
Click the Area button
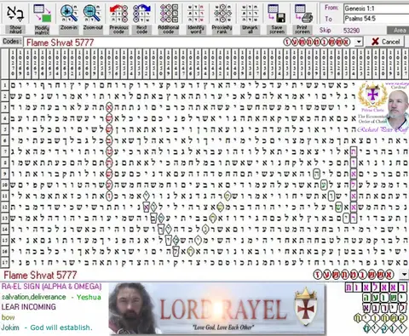pos(399,31)
